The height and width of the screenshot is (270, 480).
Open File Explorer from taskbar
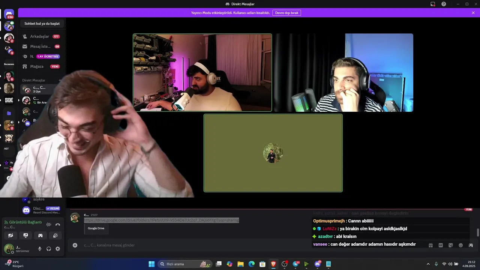pyautogui.click(x=240, y=264)
